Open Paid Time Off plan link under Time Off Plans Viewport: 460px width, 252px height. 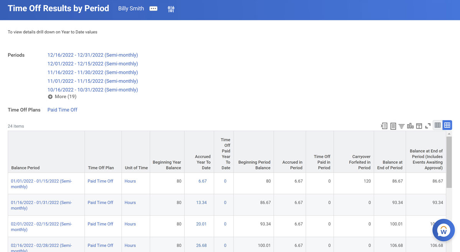click(62, 110)
